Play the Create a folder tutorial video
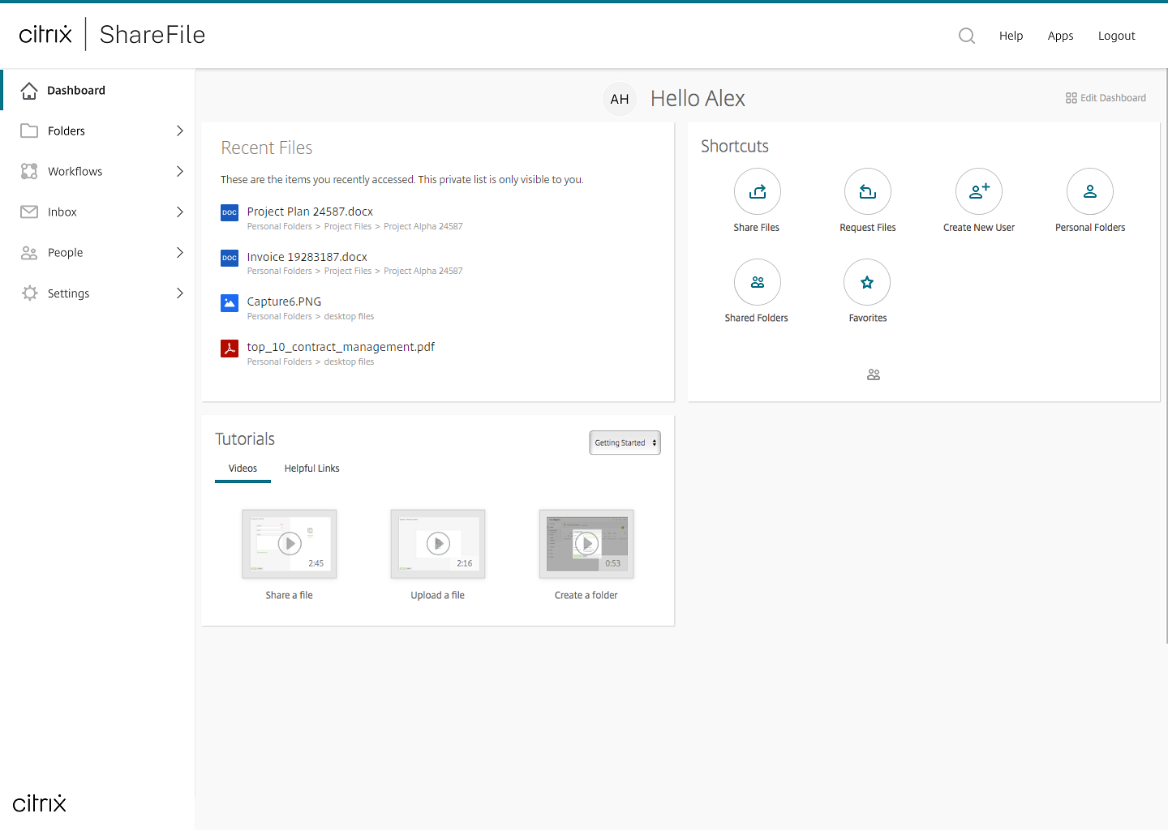Viewport: 1168px width, 830px height. pyautogui.click(x=586, y=543)
